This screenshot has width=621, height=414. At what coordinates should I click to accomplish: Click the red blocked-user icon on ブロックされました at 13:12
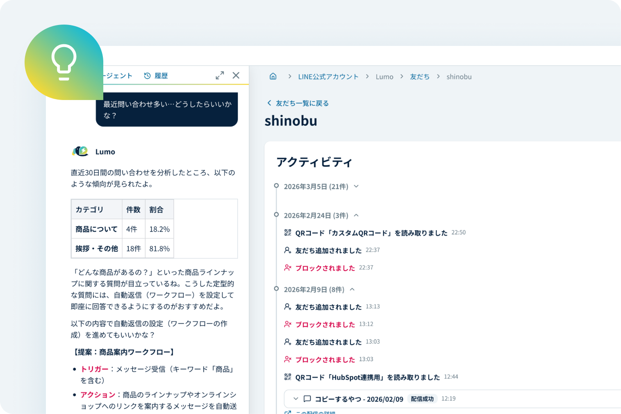coord(287,324)
